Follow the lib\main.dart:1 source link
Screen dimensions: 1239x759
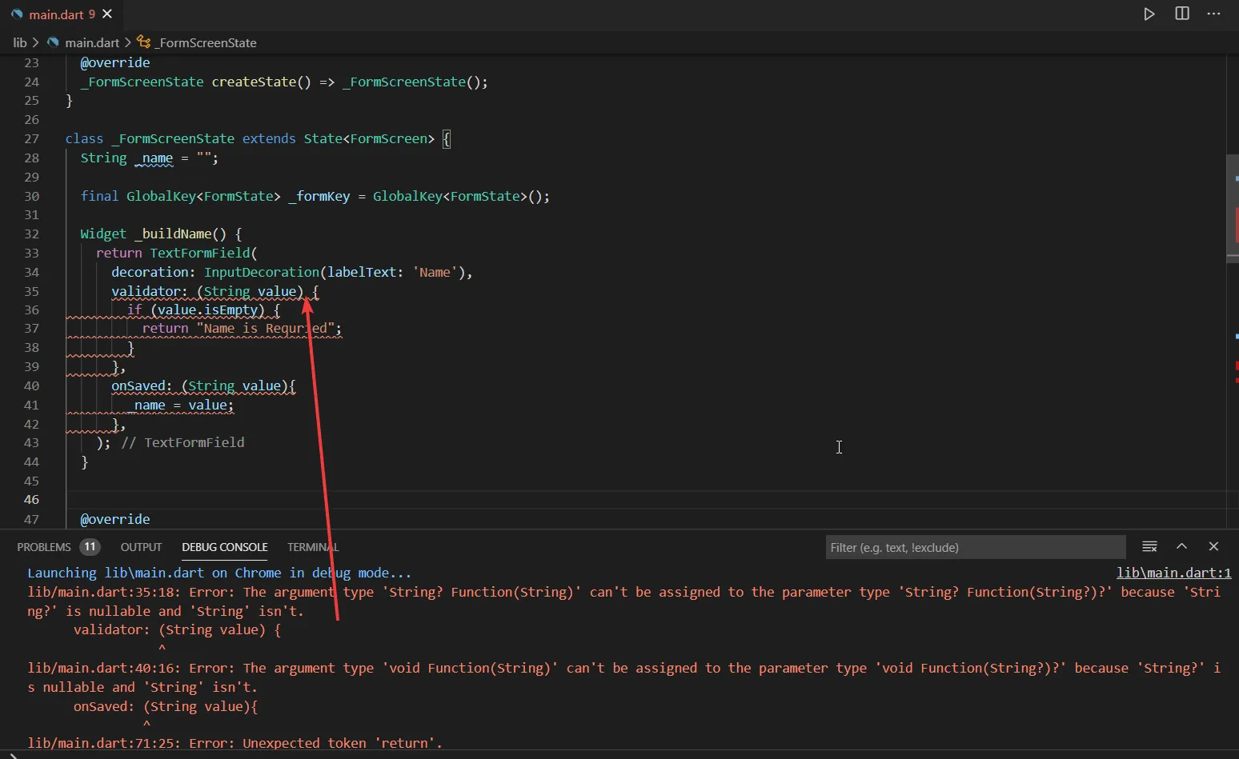click(x=1173, y=573)
